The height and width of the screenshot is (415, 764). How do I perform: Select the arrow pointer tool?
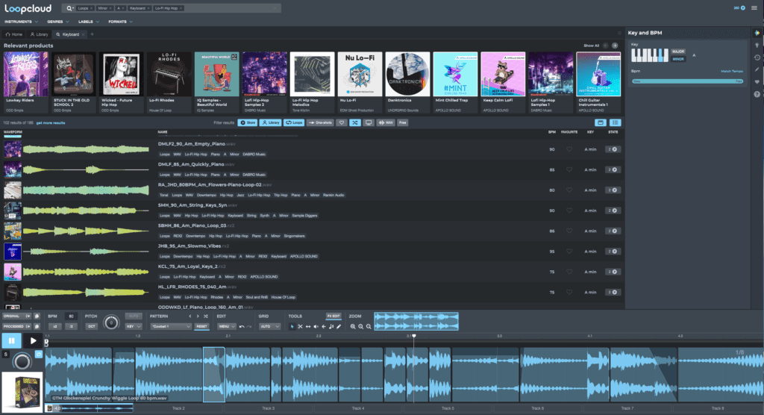pyautogui.click(x=292, y=327)
